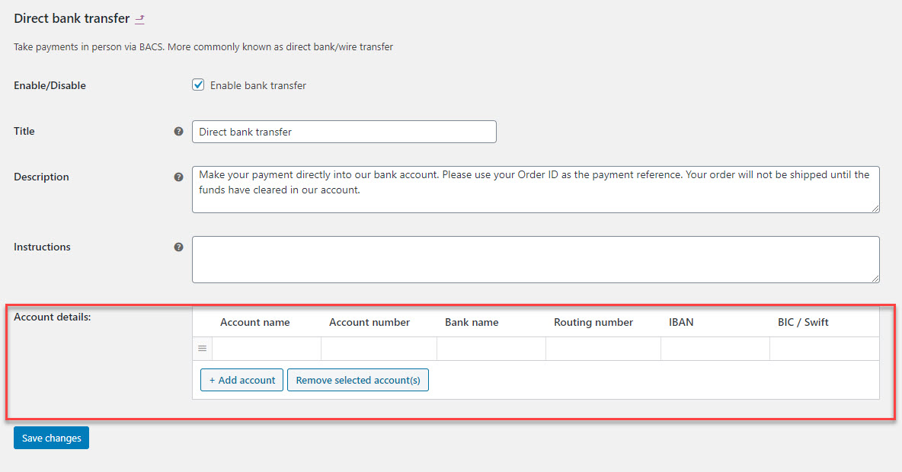Select the checkmark icon in Enable bank transfer

tap(198, 85)
